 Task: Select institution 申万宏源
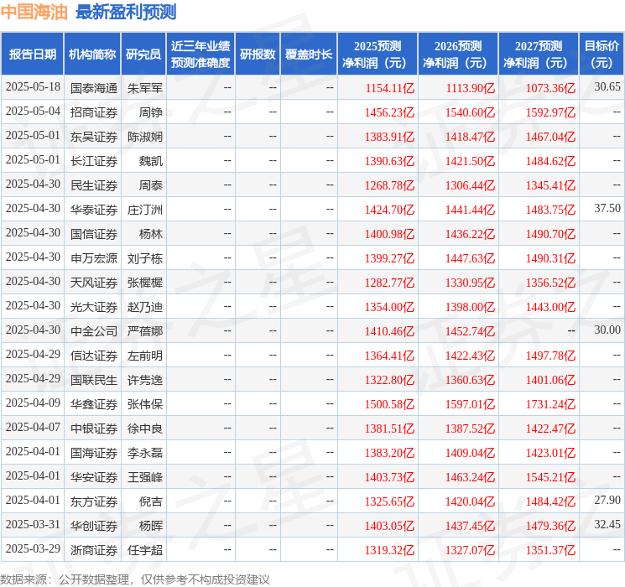click(94, 258)
